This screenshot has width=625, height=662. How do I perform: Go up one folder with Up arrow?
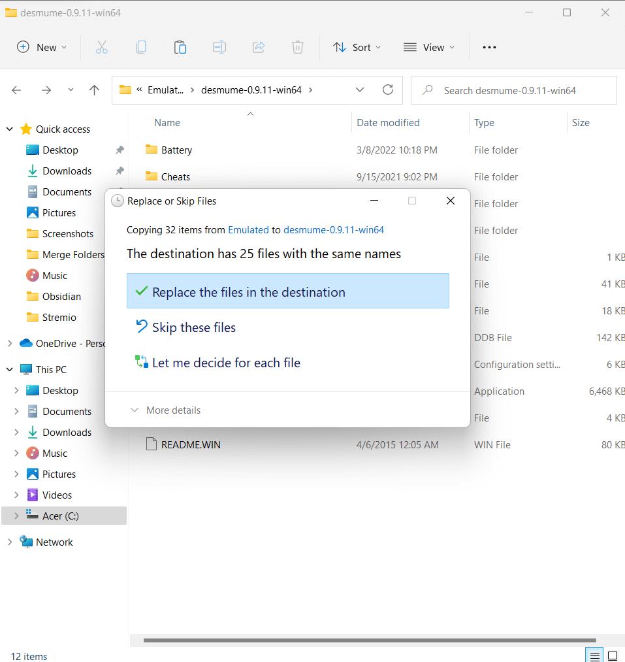tap(95, 90)
